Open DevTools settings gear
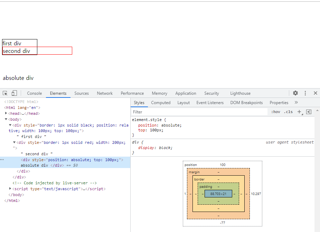Screen dimensions: 320x232 tap(295, 93)
